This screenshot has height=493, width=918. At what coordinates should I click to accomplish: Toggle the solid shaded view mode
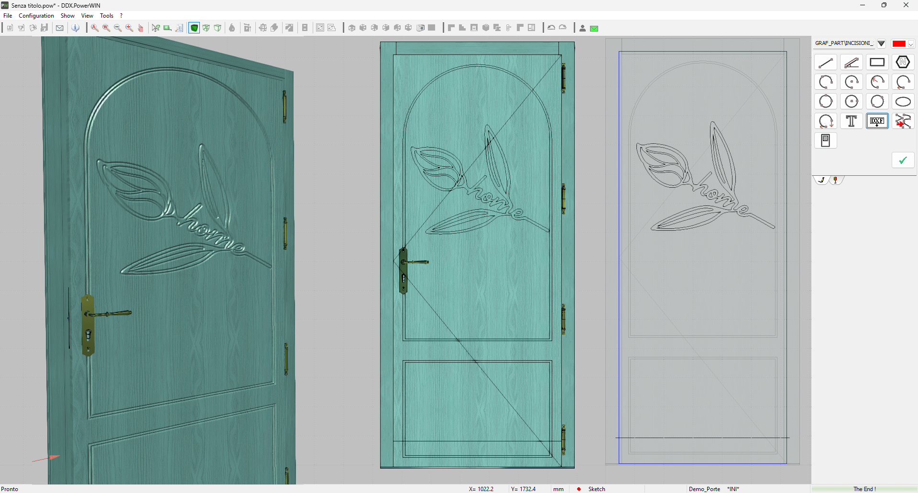(194, 28)
